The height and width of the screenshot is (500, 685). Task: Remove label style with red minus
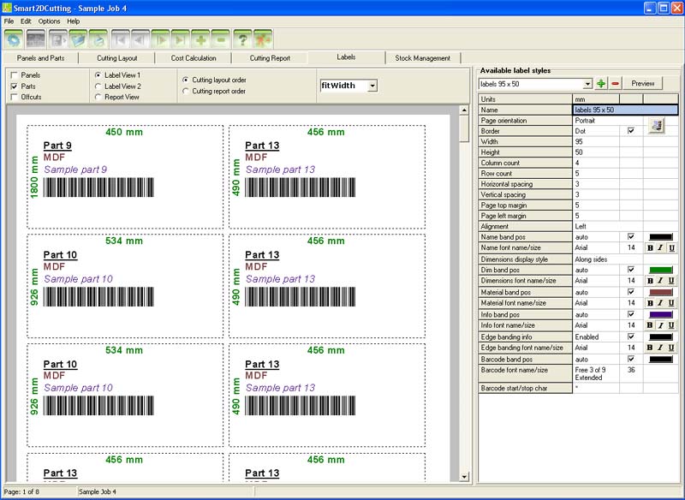615,83
